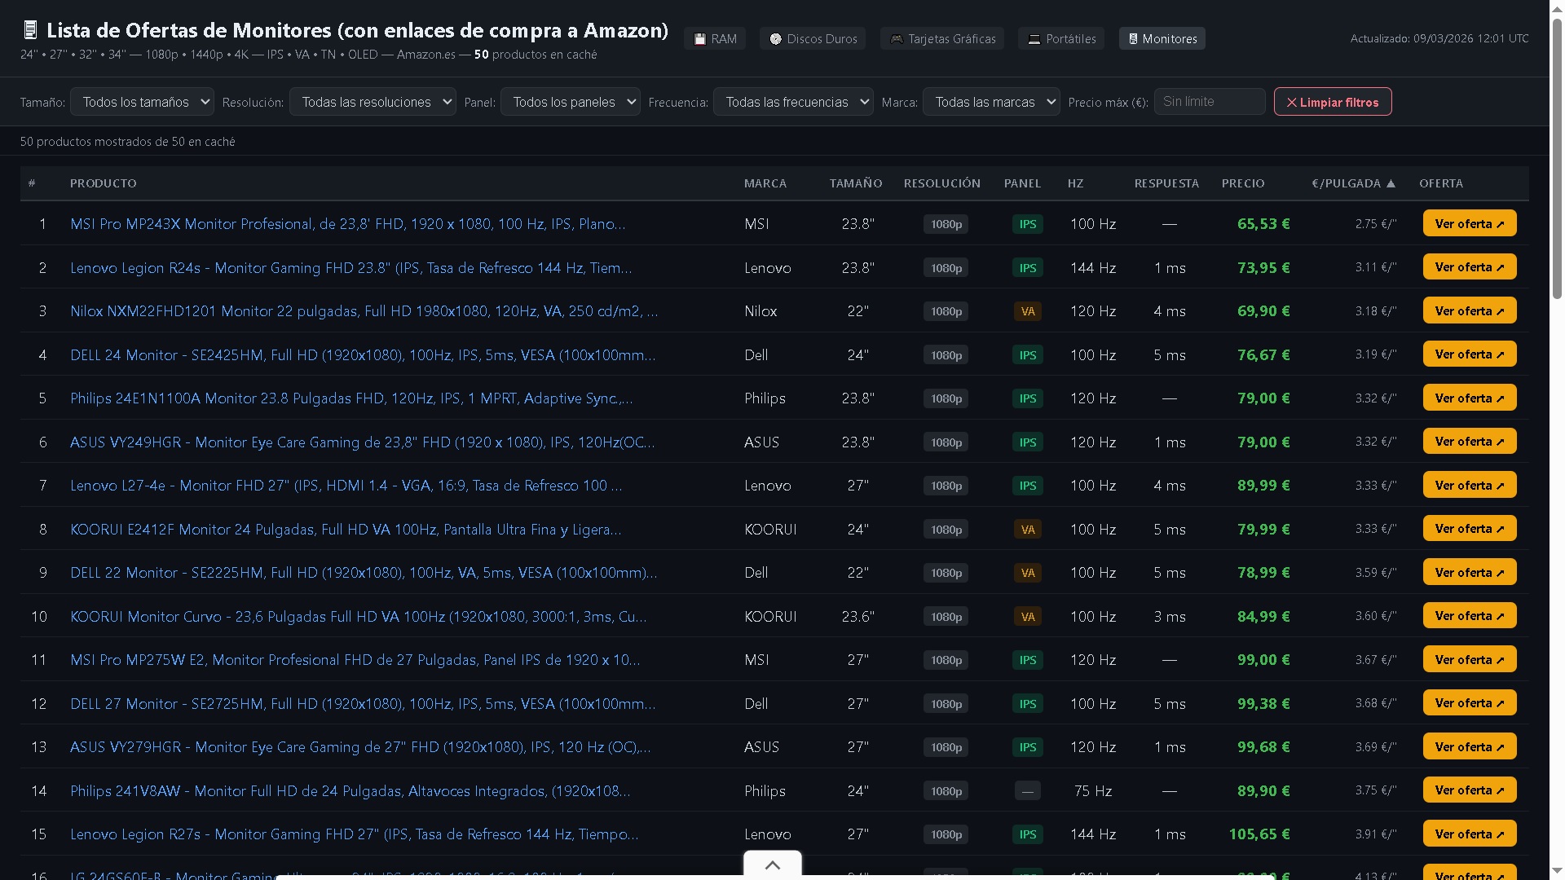Open the Frecuencia filter dropdown
1565x880 pixels.
coord(793,102)
